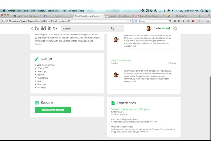Click Yenny's avatar in header
The width and height of the screenshot is (211, 150).
pos(149,28)
